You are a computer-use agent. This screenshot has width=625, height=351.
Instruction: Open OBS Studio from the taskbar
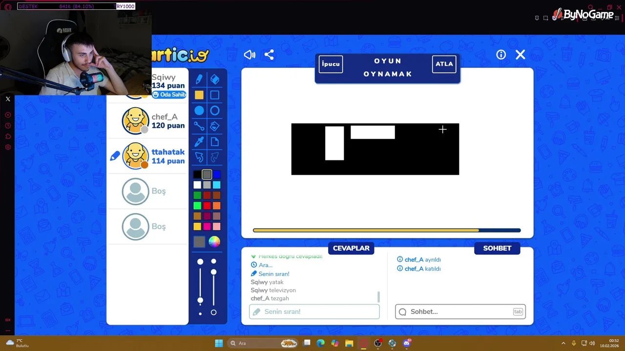pos(378,343)
